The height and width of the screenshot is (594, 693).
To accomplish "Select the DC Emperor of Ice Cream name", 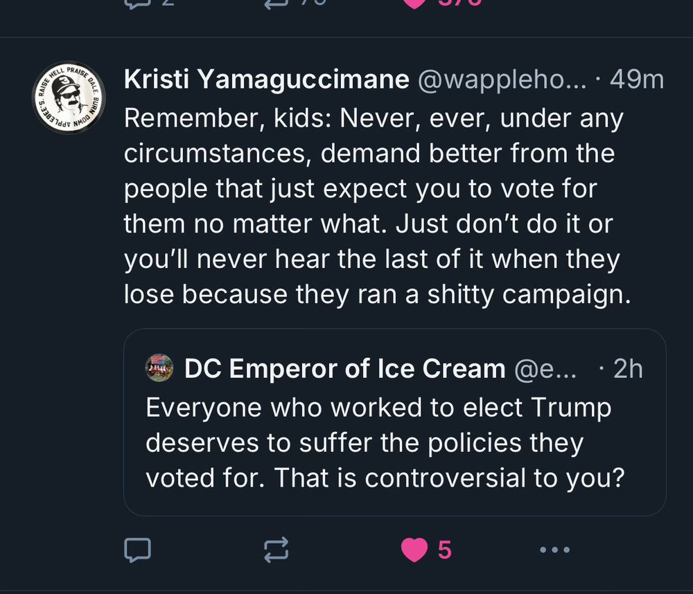I will click(344, 369).
